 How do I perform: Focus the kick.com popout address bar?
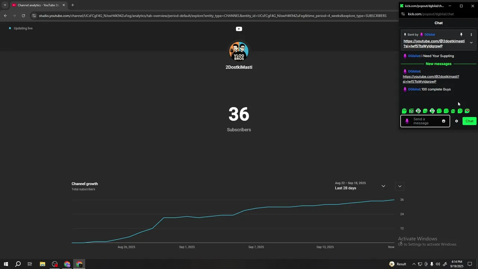(431, 14)
